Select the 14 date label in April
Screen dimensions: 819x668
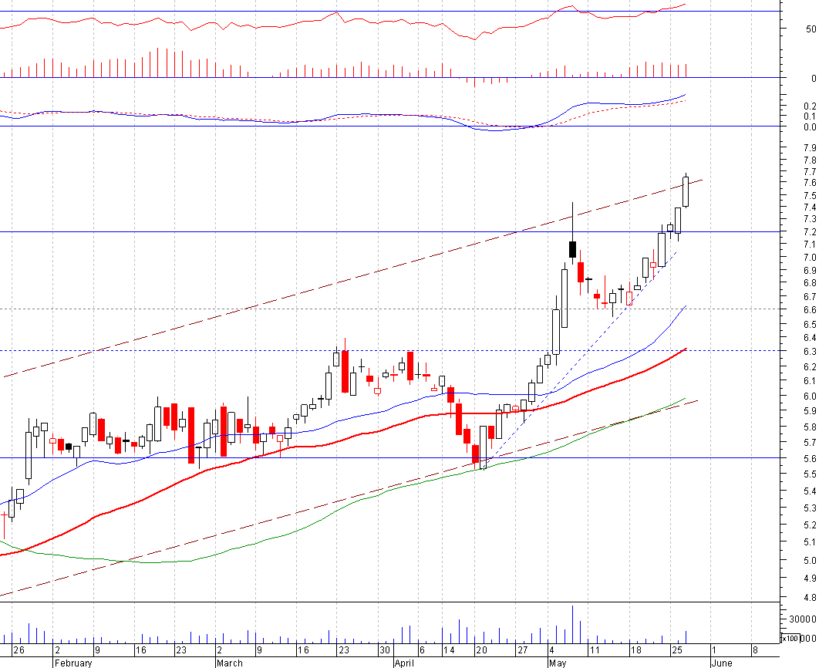click(449, 650)
